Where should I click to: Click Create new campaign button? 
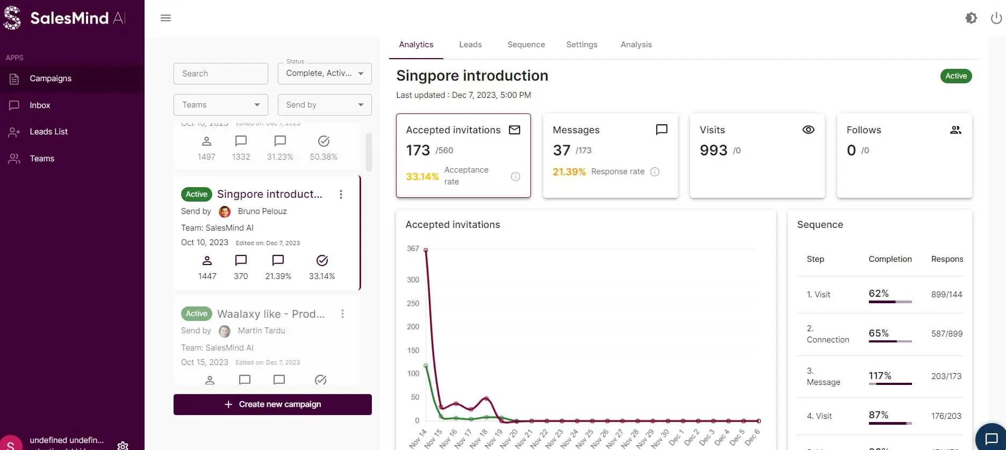pyautogui.click(x=272, y=404)
